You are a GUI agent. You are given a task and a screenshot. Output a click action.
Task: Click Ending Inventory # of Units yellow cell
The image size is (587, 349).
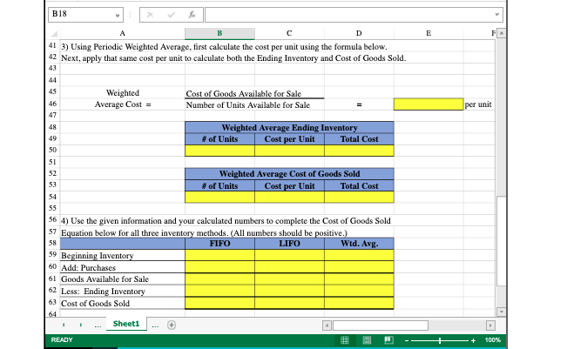click(x=219, y=151)
